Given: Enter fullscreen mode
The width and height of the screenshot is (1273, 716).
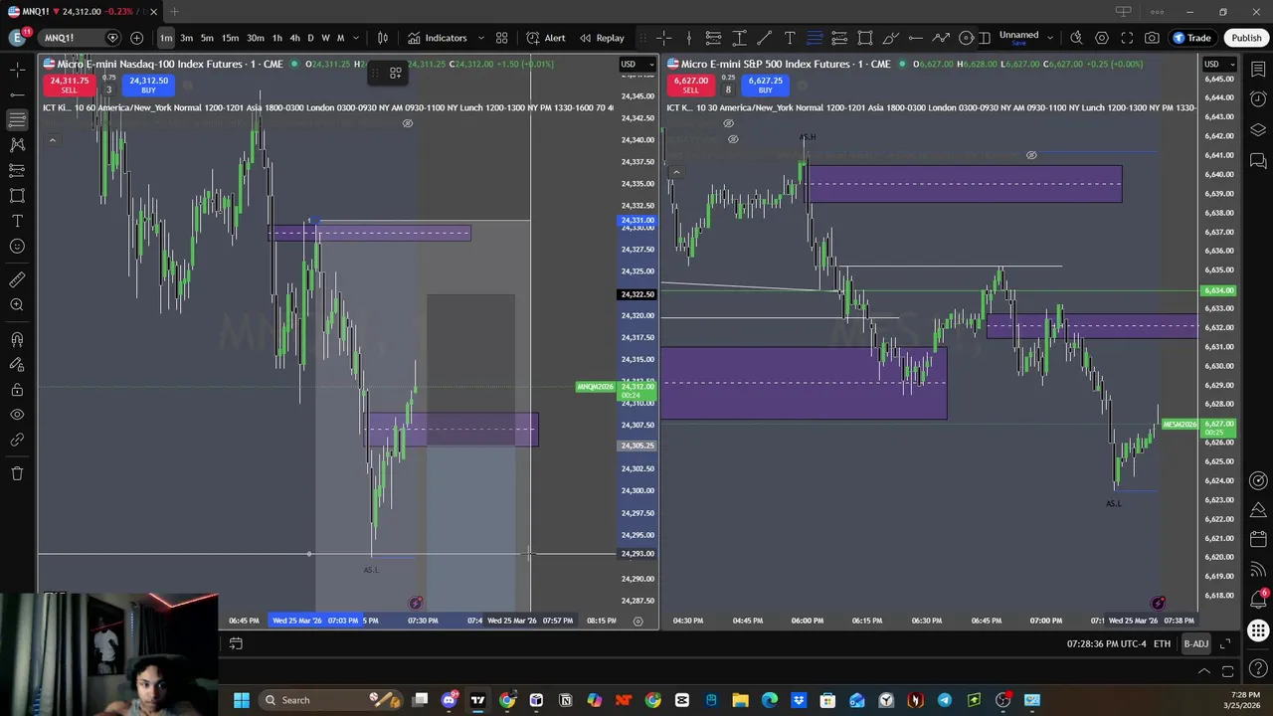Looking at the screenshot, I should (1127, 38).
